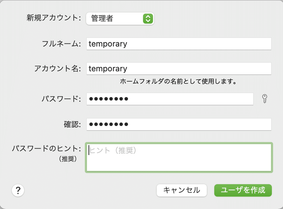Open the password assistant key icon
Viewport: 283px width, 209px height.
click(x=264, y=99)
